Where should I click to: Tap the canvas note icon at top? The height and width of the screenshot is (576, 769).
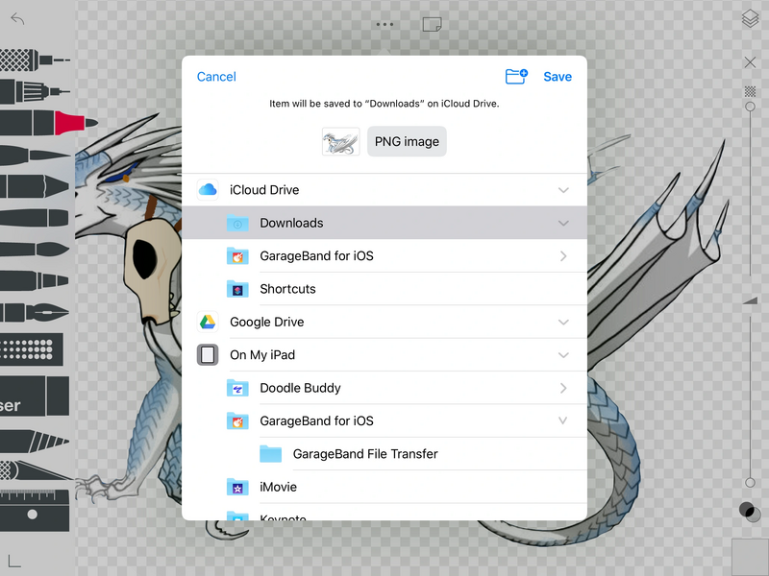(432, 23)
